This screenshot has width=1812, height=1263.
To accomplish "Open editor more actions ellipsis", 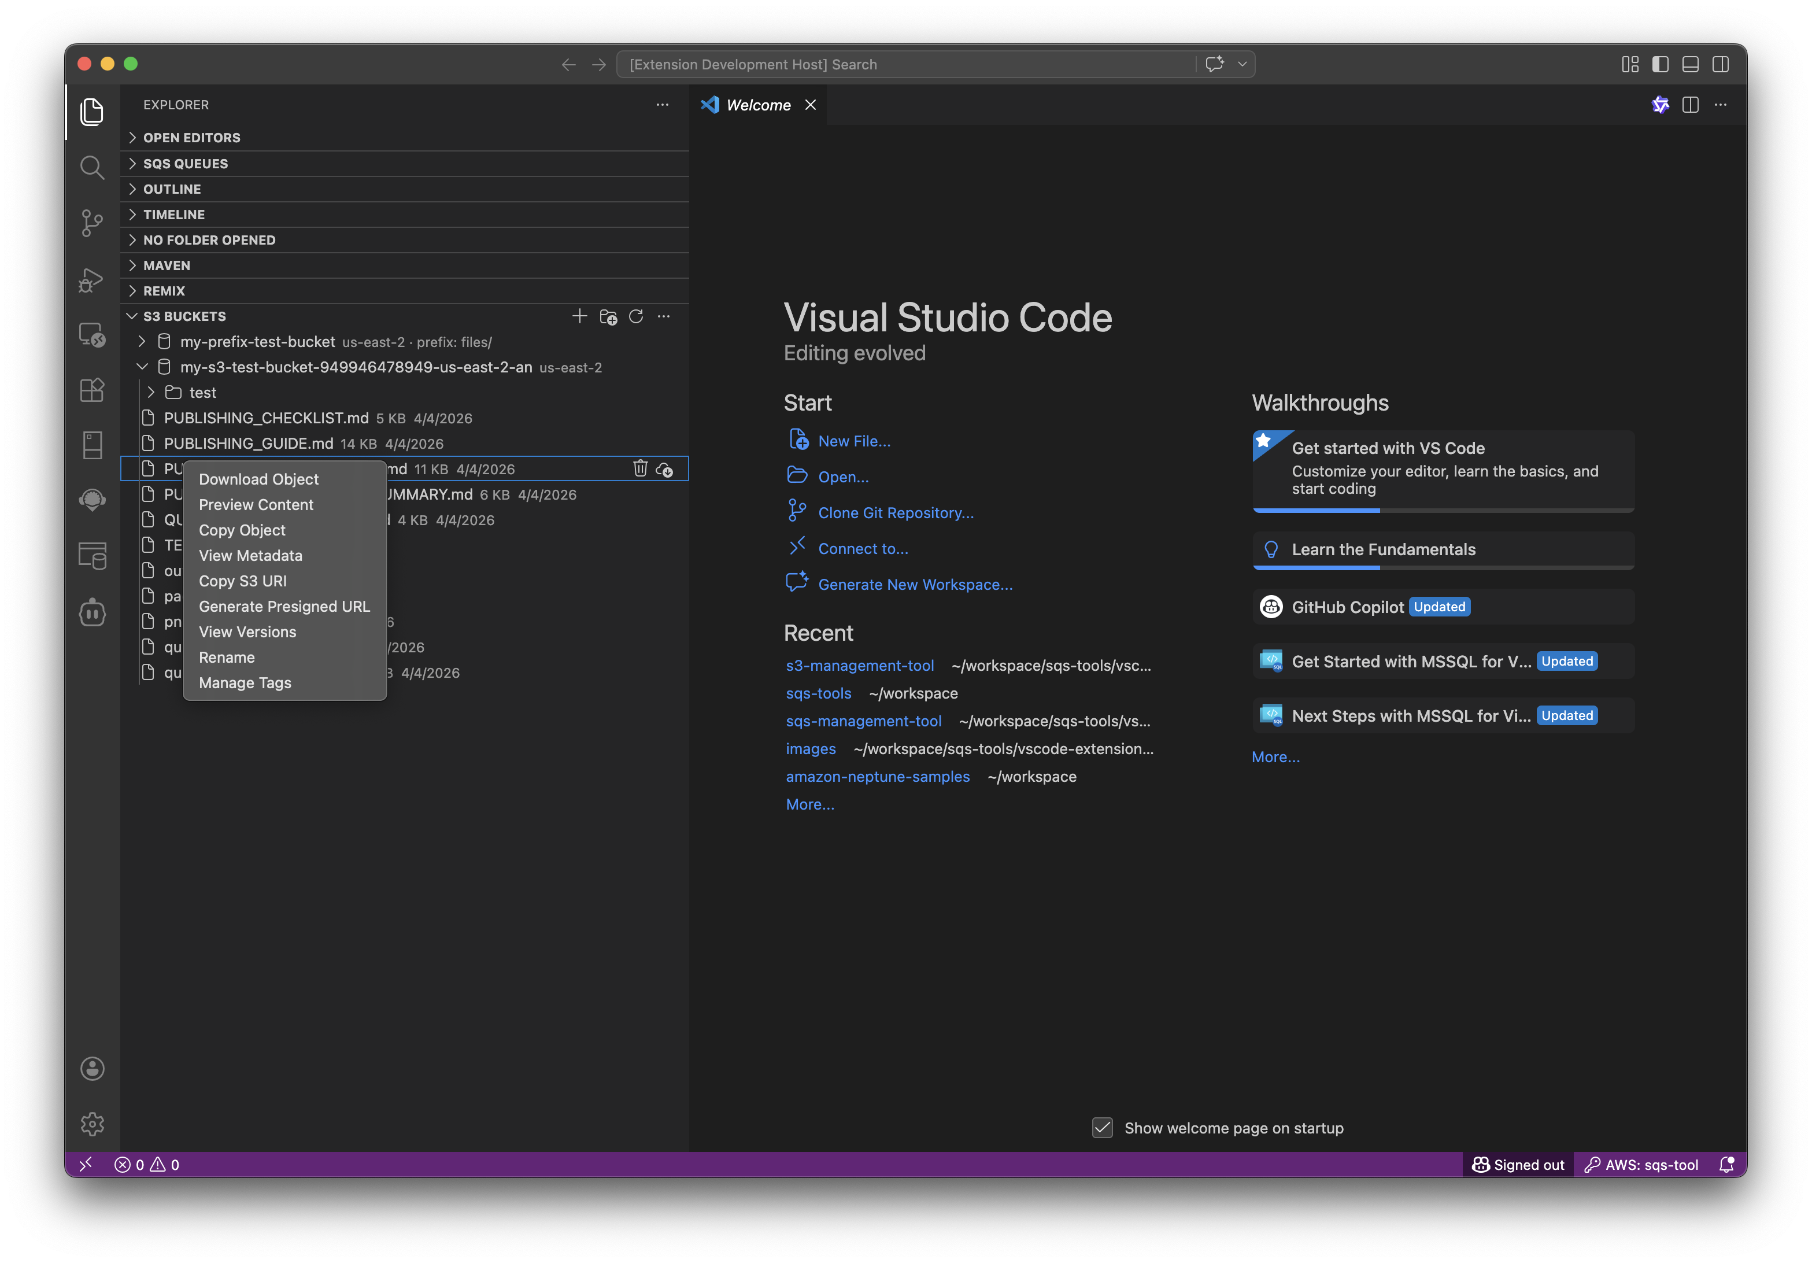I will pos(1721,104).
